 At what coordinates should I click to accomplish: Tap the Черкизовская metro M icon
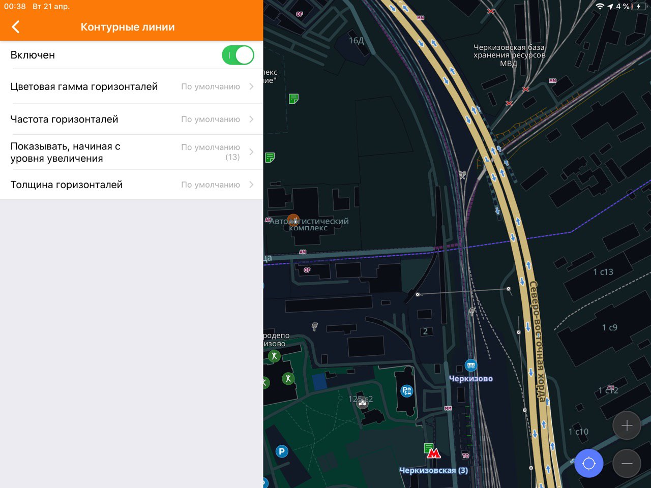tap(434, 453)
